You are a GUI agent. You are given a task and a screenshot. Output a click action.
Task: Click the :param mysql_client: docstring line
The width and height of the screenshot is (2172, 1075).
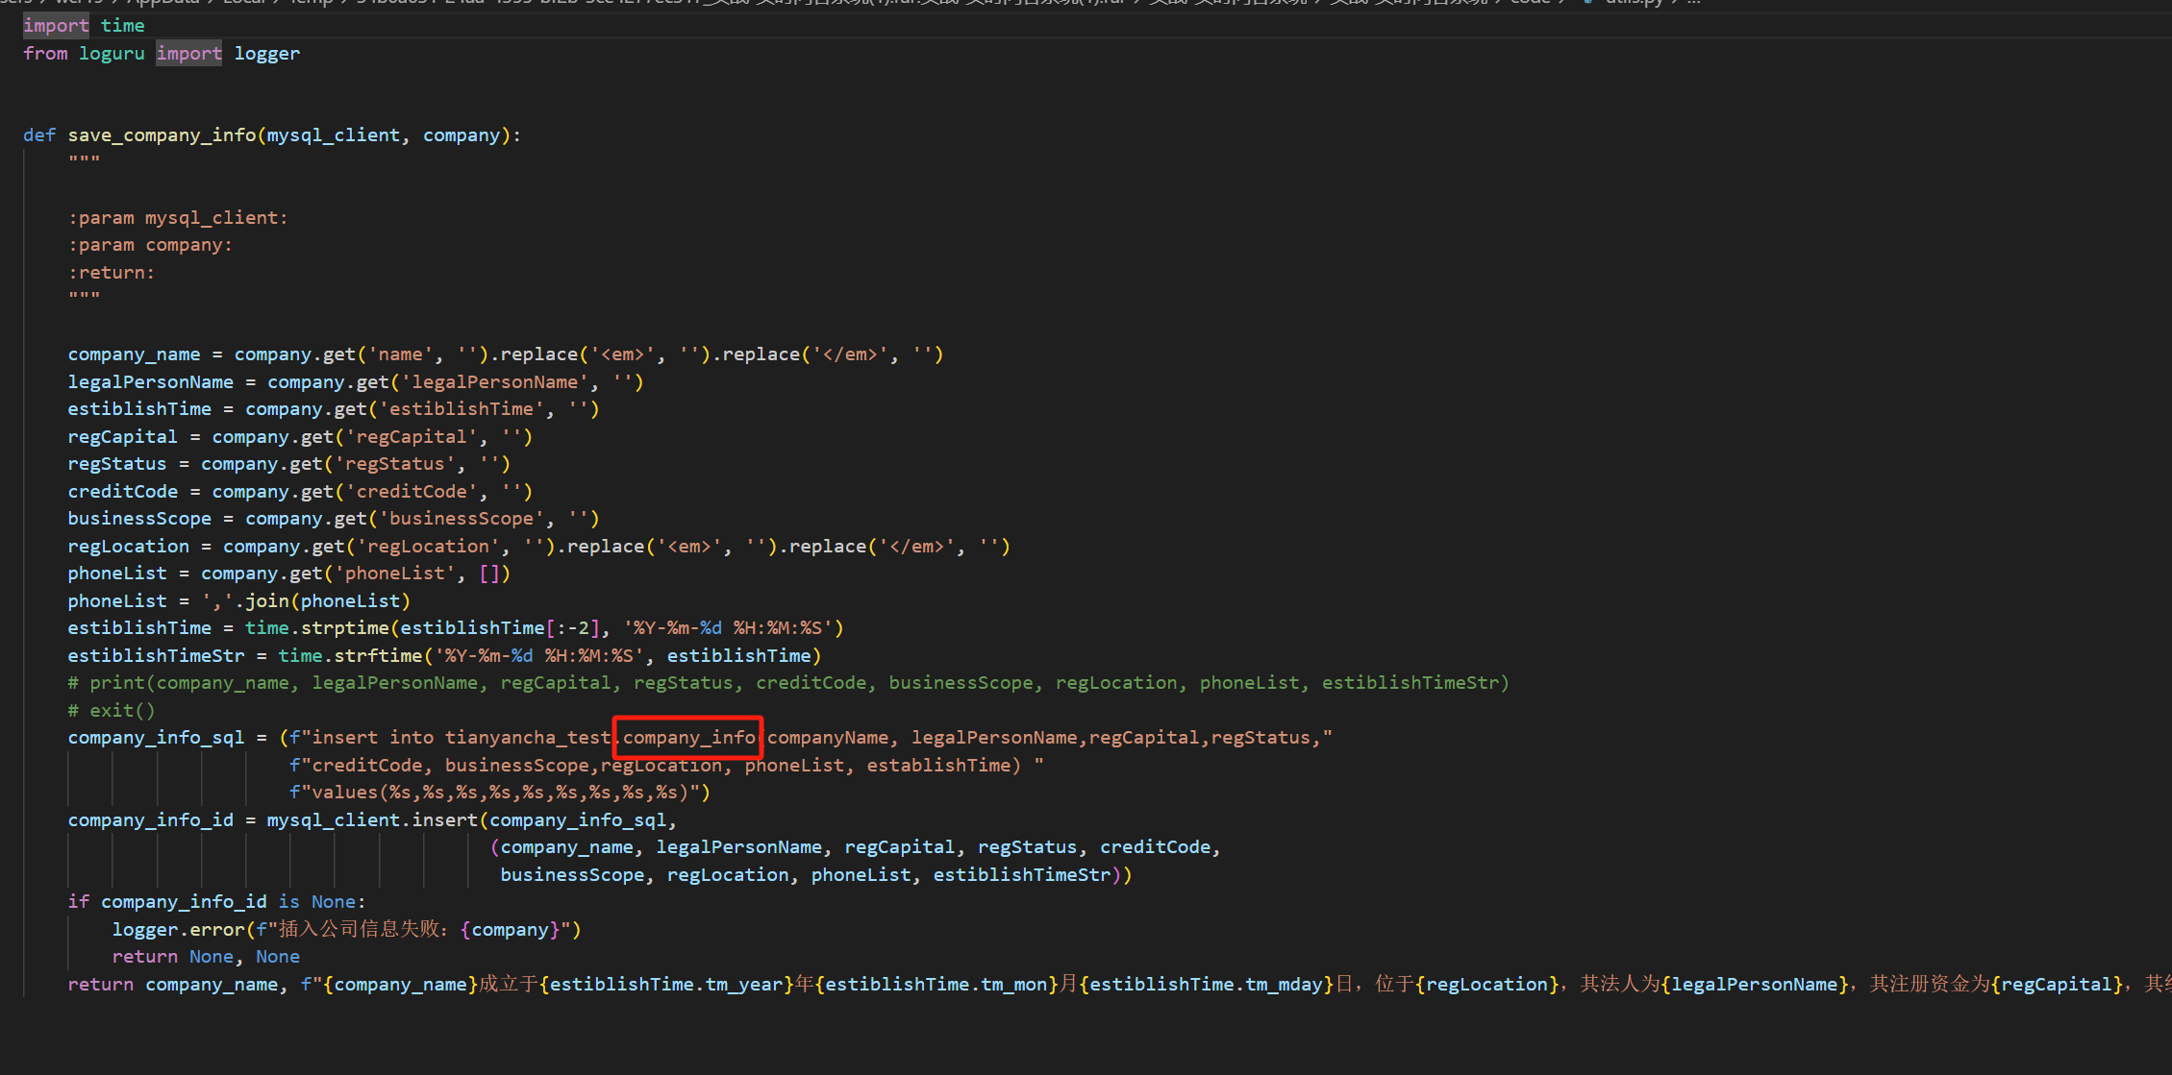pos(178,218)
